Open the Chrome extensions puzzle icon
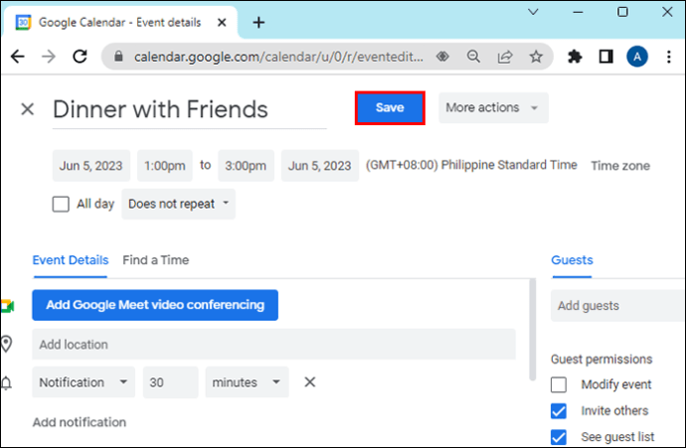 pyautogui.click(x=574, y=57)
